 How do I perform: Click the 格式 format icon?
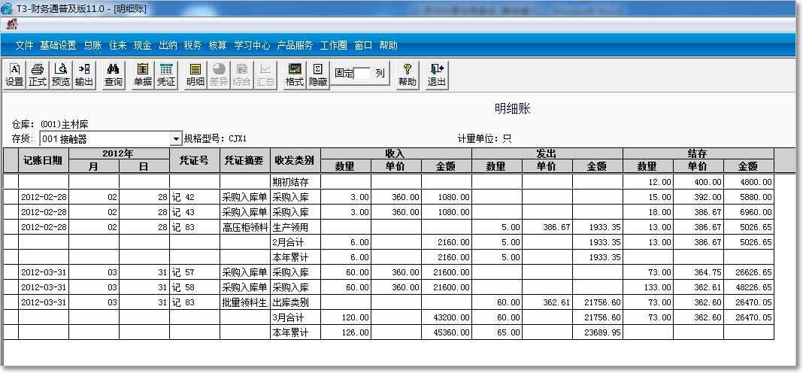[x=295, y=74]
